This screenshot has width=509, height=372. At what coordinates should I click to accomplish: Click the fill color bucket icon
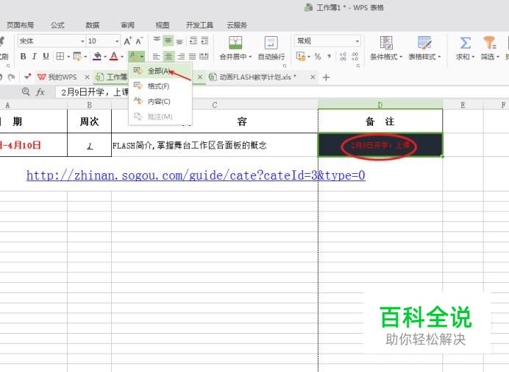pyautogui.click(x=97, y=56)
